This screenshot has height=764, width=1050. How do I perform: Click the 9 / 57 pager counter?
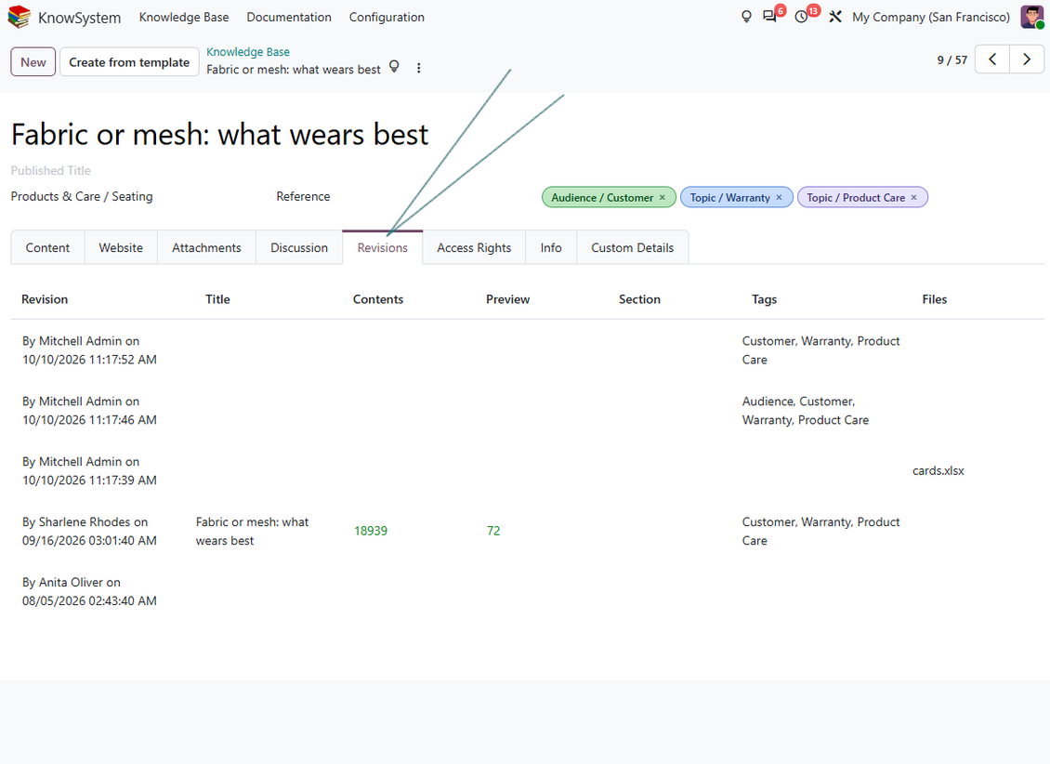coord(952,60)
